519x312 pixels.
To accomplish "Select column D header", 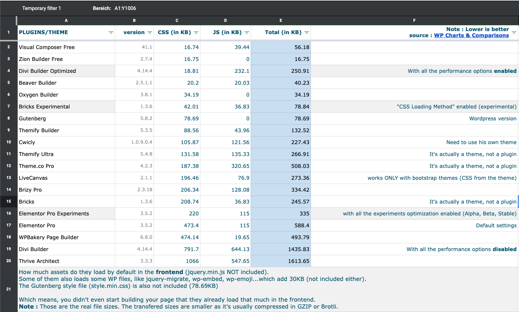I will click(x=225, y=20).
